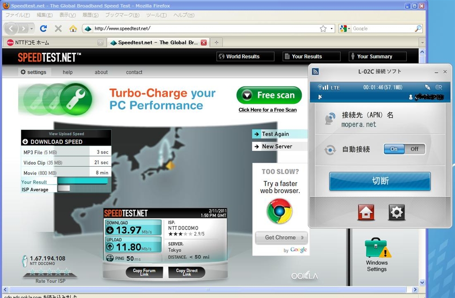The width and height of the screenshot is (455, 298).
Task: Click the Speedtest.net logo
Action: pos(49,57)
